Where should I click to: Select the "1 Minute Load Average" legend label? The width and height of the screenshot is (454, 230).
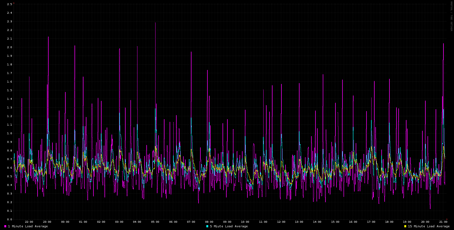[x=28, y=227]
